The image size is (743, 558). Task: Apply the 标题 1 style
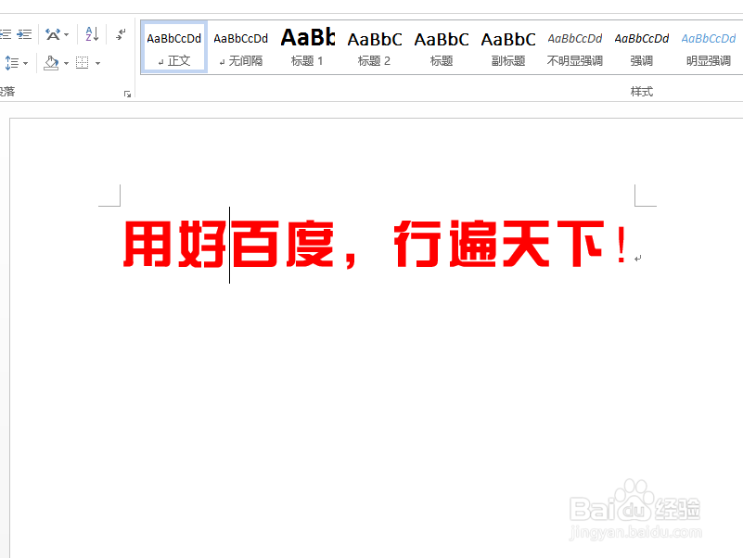click(x=308, y=47)
